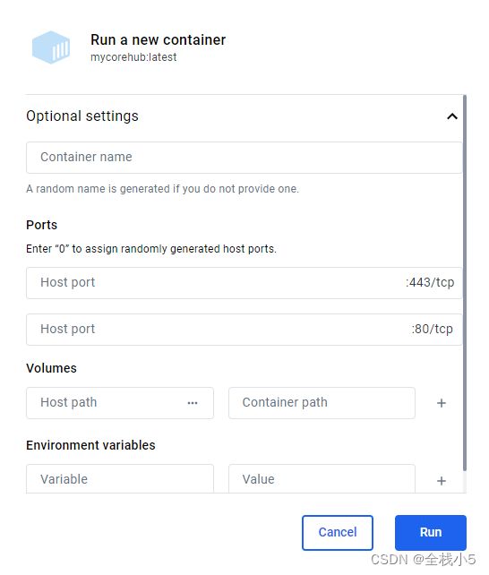Image resolution: width=489 pixels, height=575 pixels.
Task: Click the Run a new container title
Action: coord(158,39)
